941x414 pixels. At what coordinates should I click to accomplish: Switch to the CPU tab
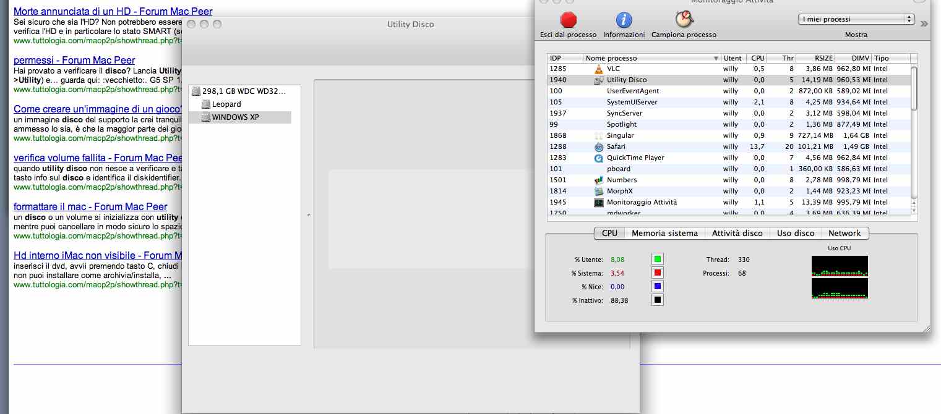point(609,233)
